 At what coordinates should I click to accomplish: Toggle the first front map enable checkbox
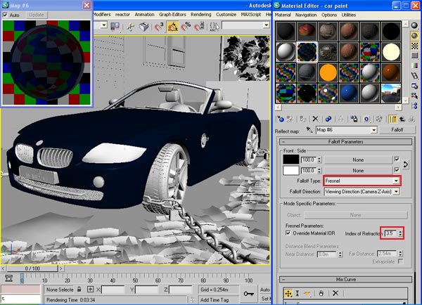coord(397,160)
